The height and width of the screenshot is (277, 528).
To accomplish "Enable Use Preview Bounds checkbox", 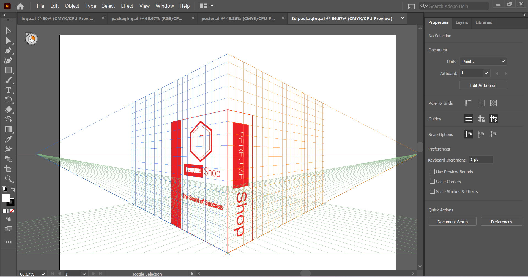I will 432,172.
